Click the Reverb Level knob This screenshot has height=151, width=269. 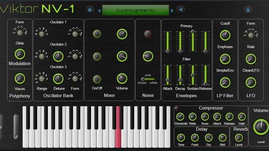tap(239, 138)
